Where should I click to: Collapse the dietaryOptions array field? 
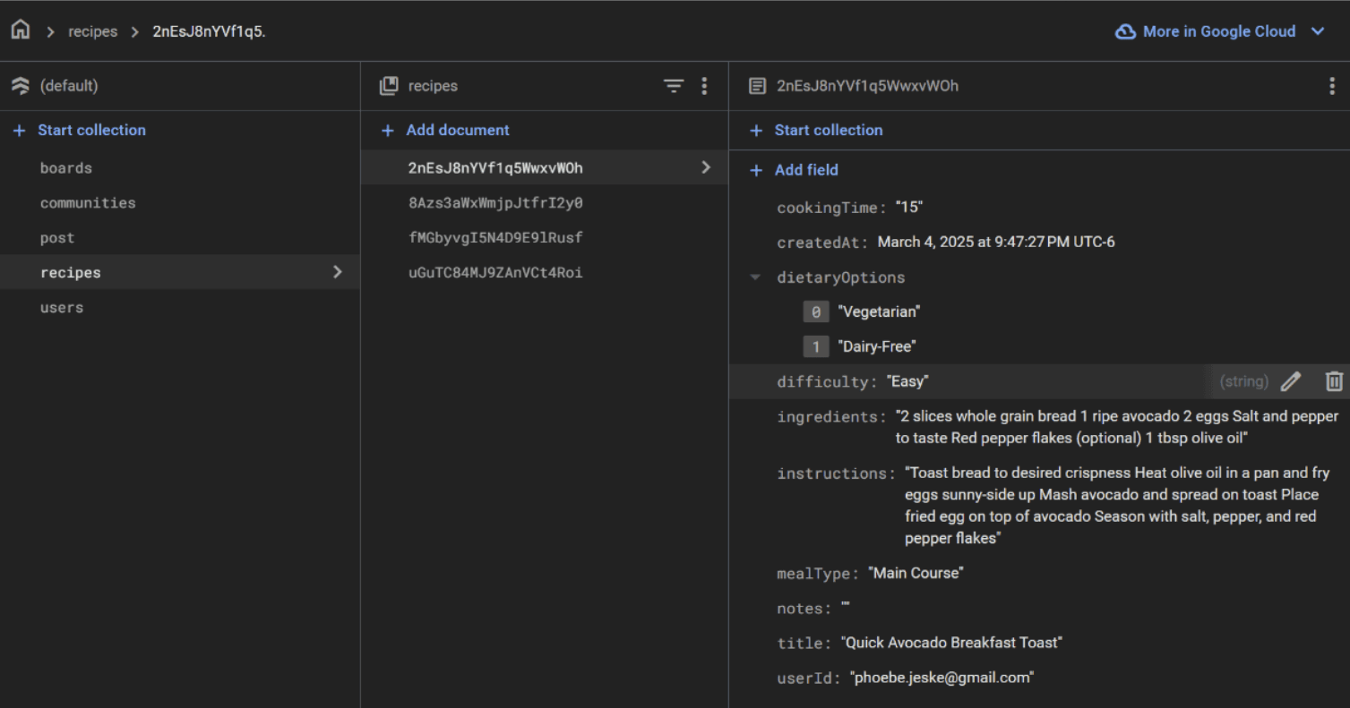coord(757,277)
